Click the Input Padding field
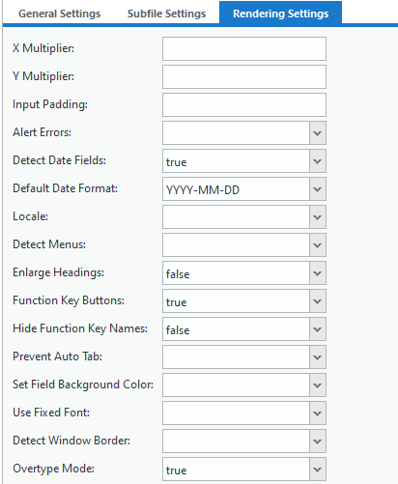The image size is (398, 484). [244, 105]
